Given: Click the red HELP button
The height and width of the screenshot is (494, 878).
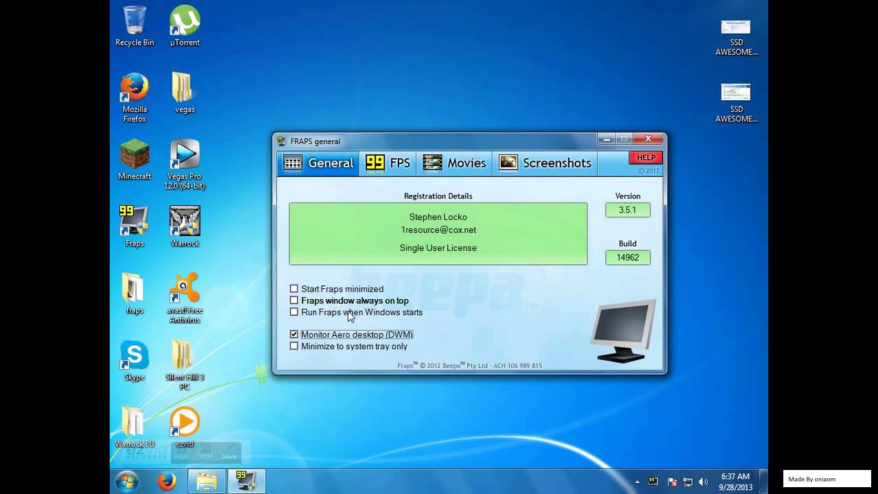Looking at the screenshot, I should point(645,158).
